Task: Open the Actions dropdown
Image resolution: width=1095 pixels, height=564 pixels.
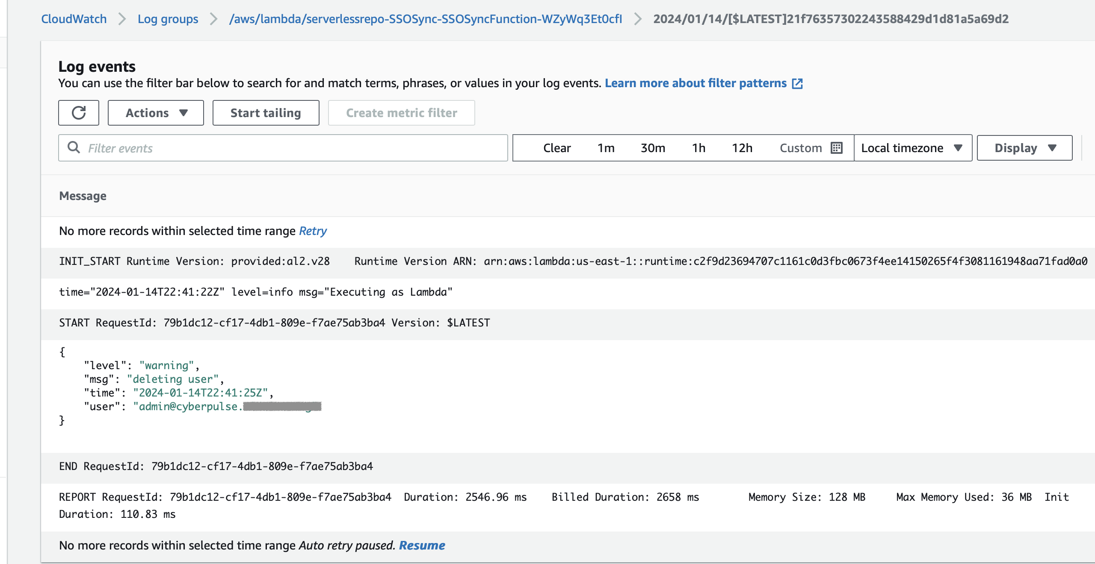Action: [155, 112]
